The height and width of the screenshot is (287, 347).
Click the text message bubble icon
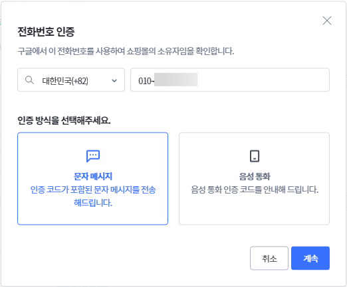pos(93,156)
